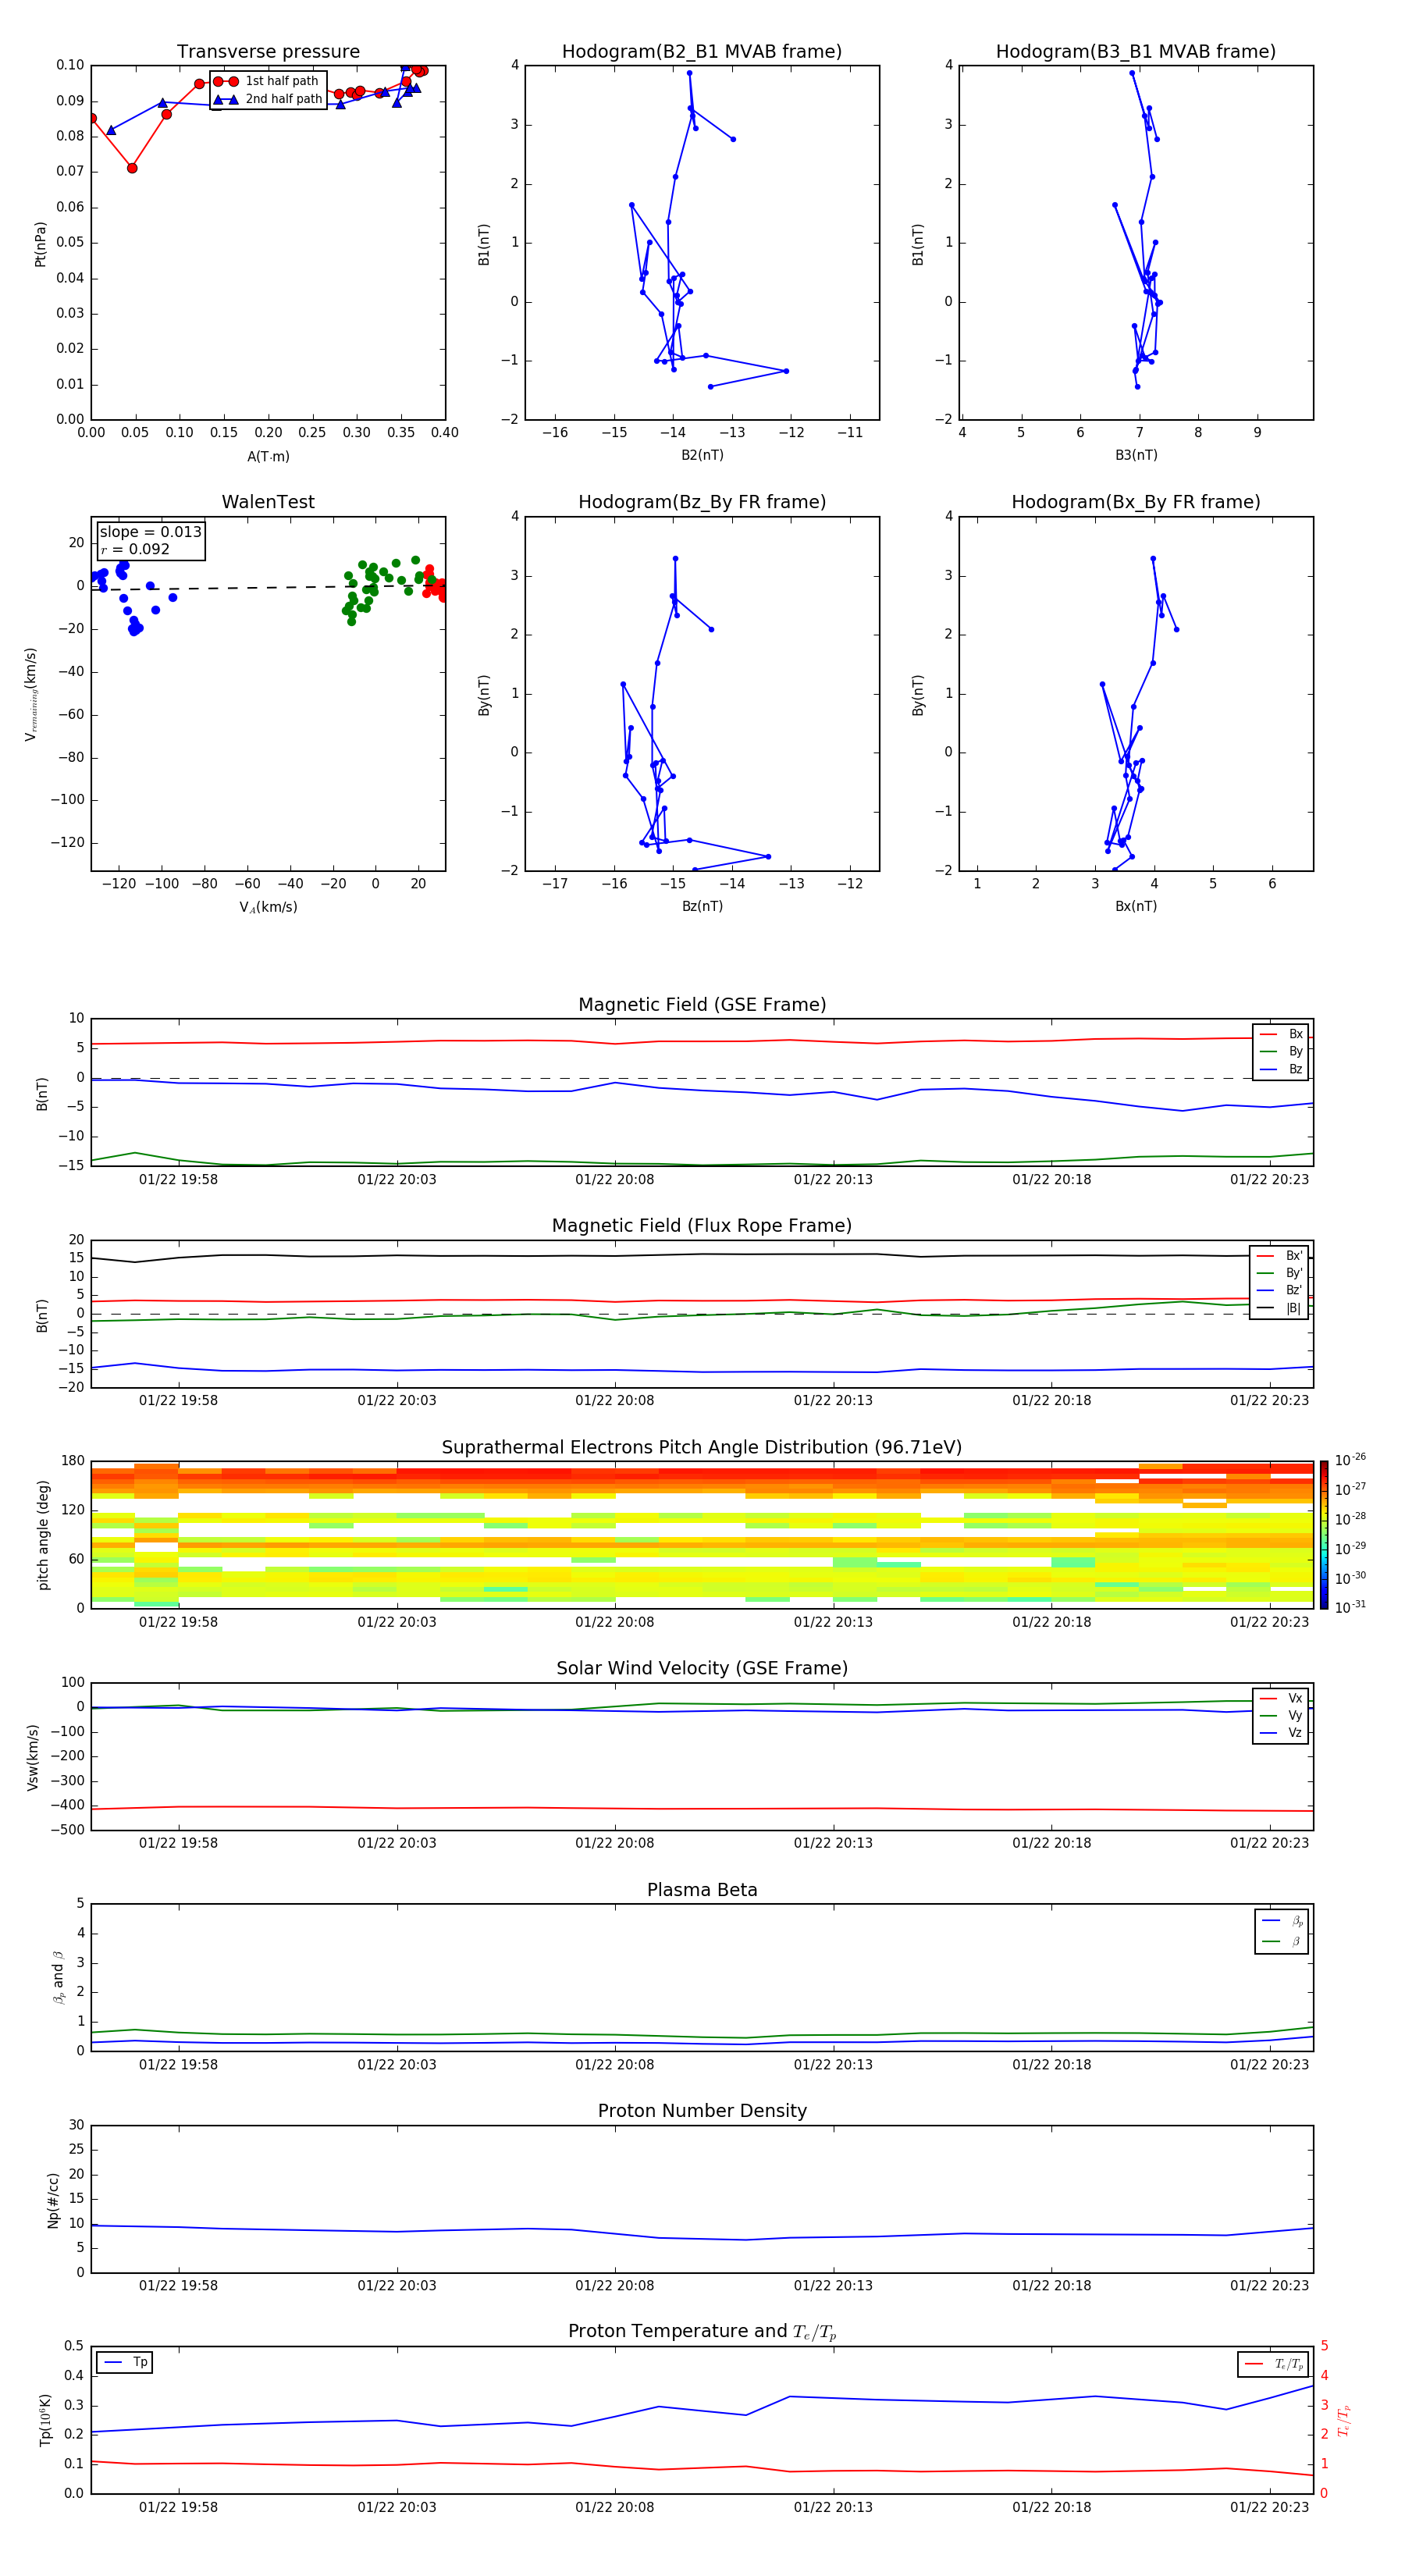The image size is (1405, 2576).
Task: Click the By' legend entry in Flux Rope panel
Action: (1280, 1273)
